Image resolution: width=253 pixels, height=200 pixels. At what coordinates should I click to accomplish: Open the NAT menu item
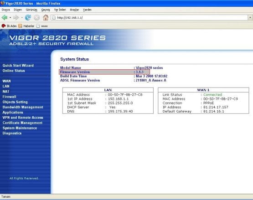6,92
